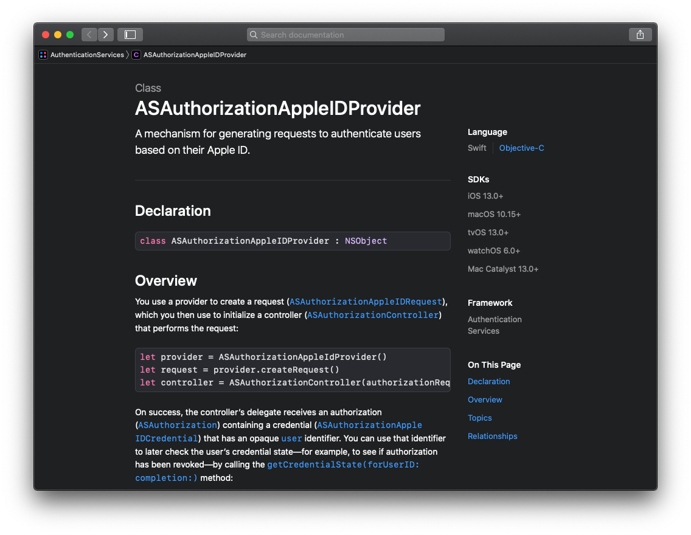Click the 'SDKs' heading
691x535 pixels.
tap(478, 179)
